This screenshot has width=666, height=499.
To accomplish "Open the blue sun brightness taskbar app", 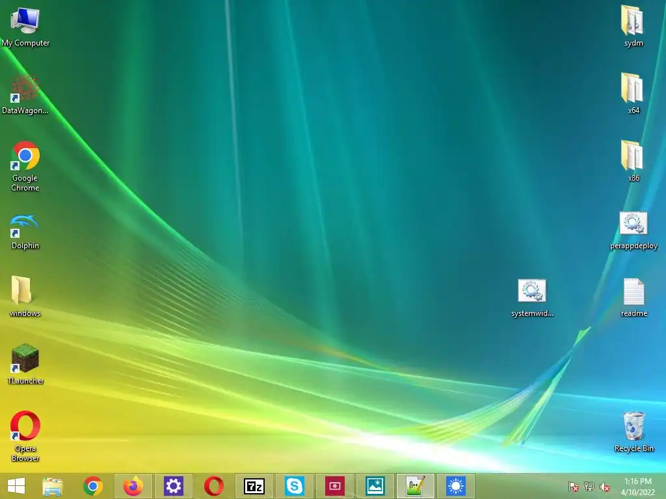I will point(456,486).
